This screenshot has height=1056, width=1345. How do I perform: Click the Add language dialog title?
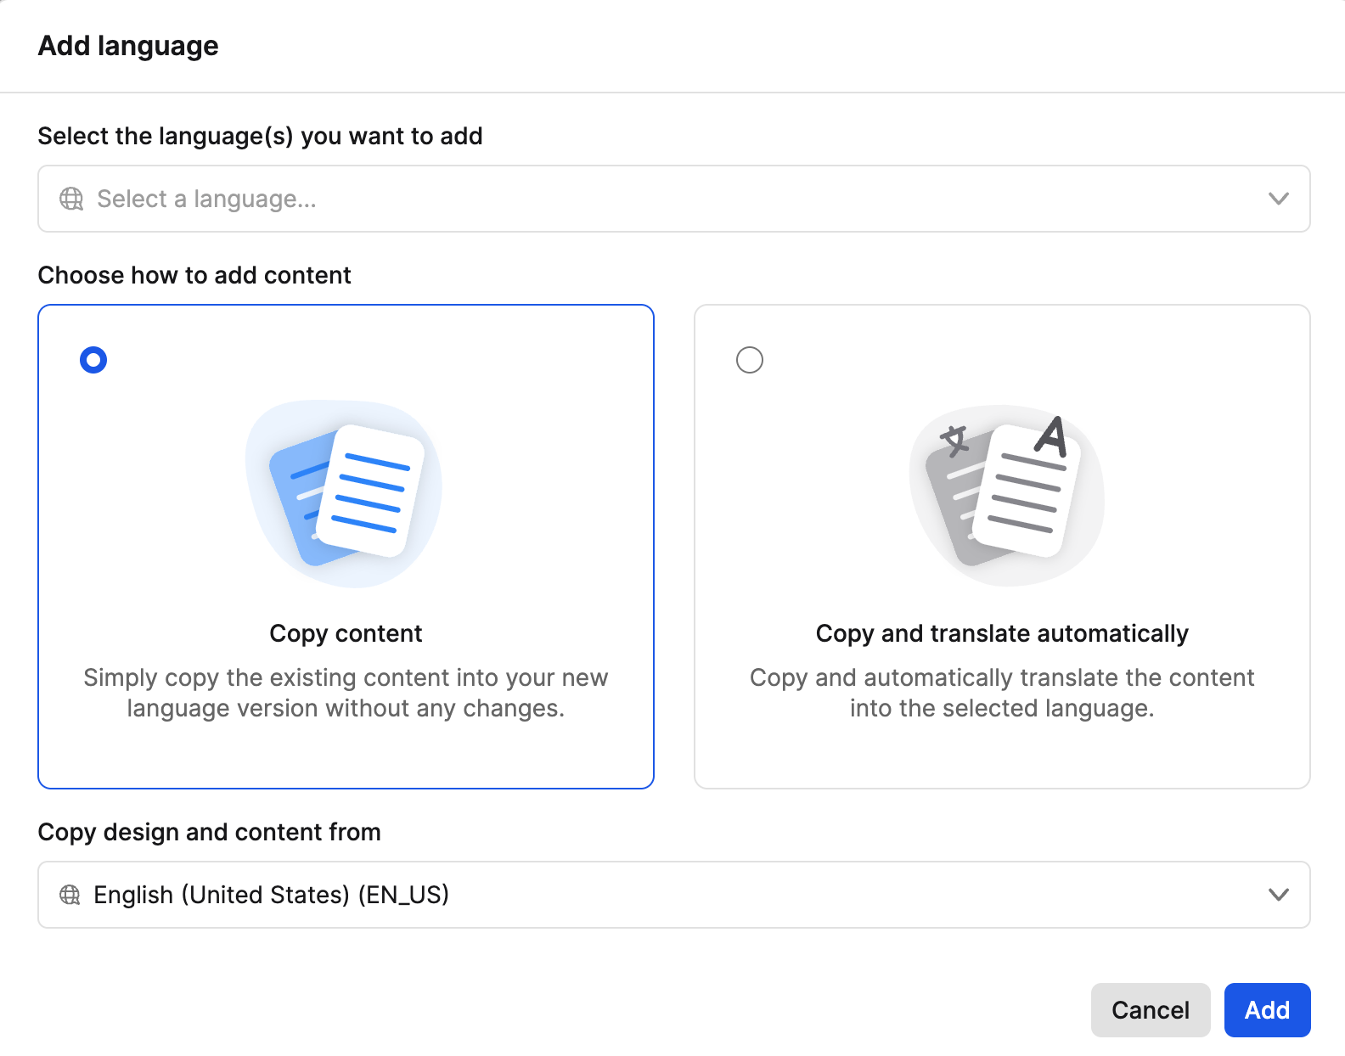click(128, 47)
